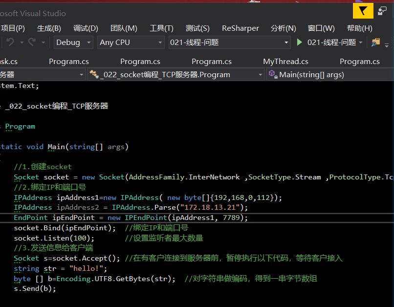This screenshot has height=307, width=394.
Task: Click the ipEndPoint variable declaration
Action: click(x=73, y=218)
